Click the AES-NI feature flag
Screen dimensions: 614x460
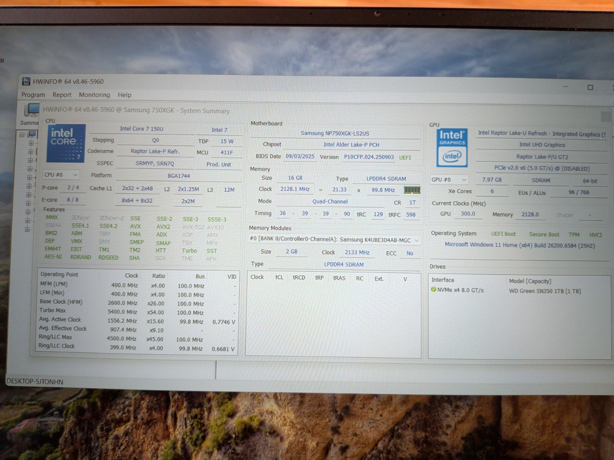[x=53, y=256]
